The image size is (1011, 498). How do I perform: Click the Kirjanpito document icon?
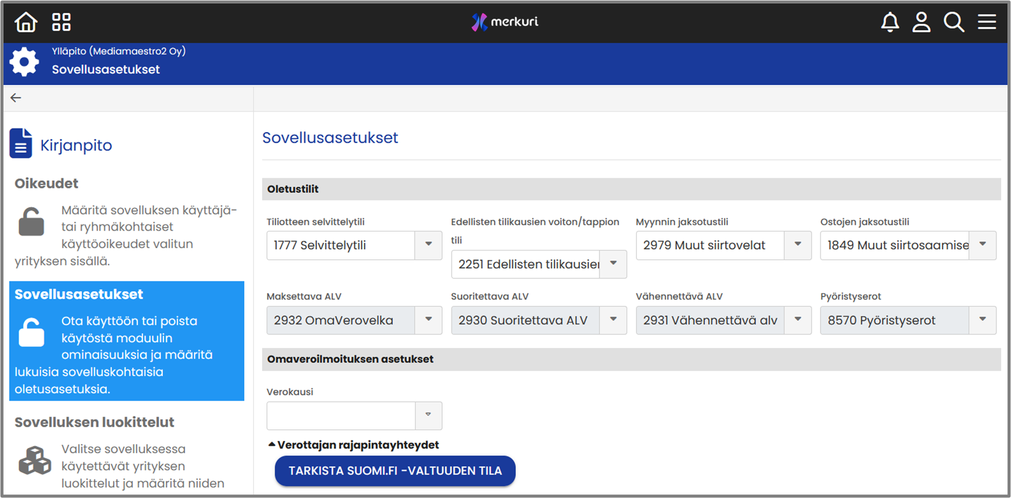(21, 143)
